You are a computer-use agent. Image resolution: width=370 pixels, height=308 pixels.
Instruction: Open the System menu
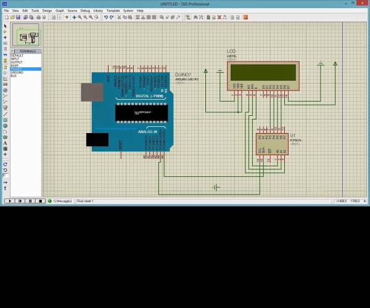click(x=128, y=10)
